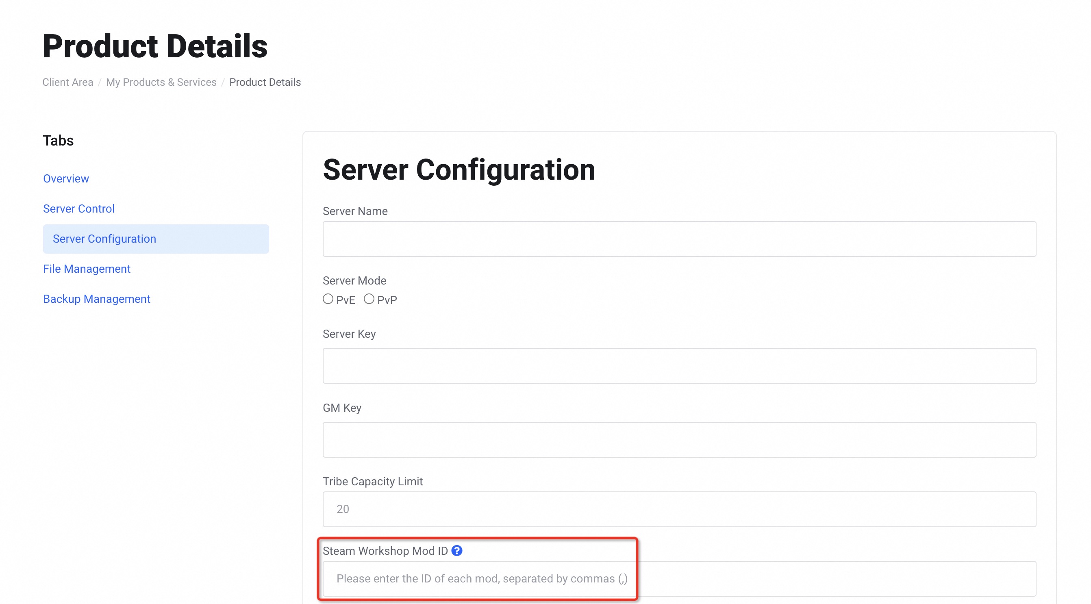Click the PvP label text

point(387,300)
